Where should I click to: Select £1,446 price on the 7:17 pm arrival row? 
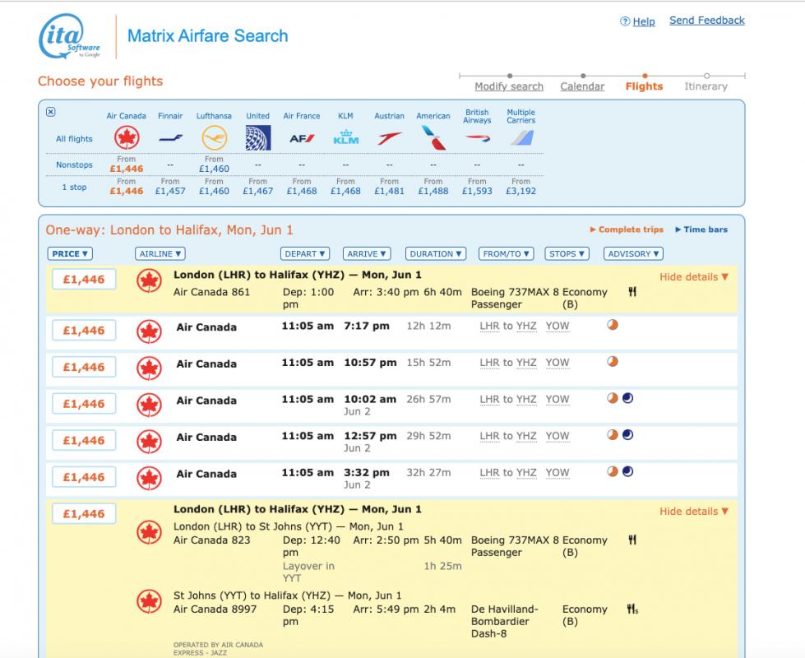[x=84, y=331]
